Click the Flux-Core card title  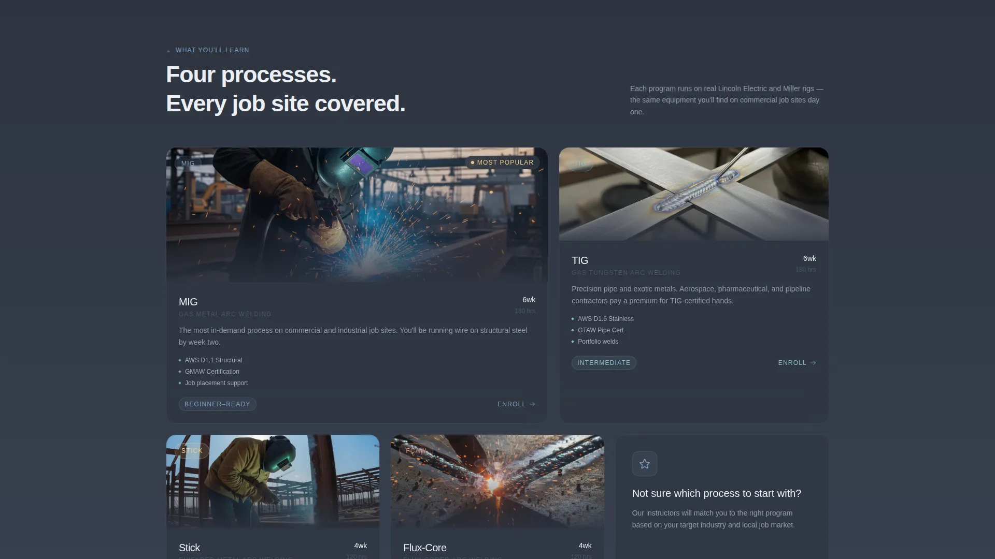pos(425,548)
